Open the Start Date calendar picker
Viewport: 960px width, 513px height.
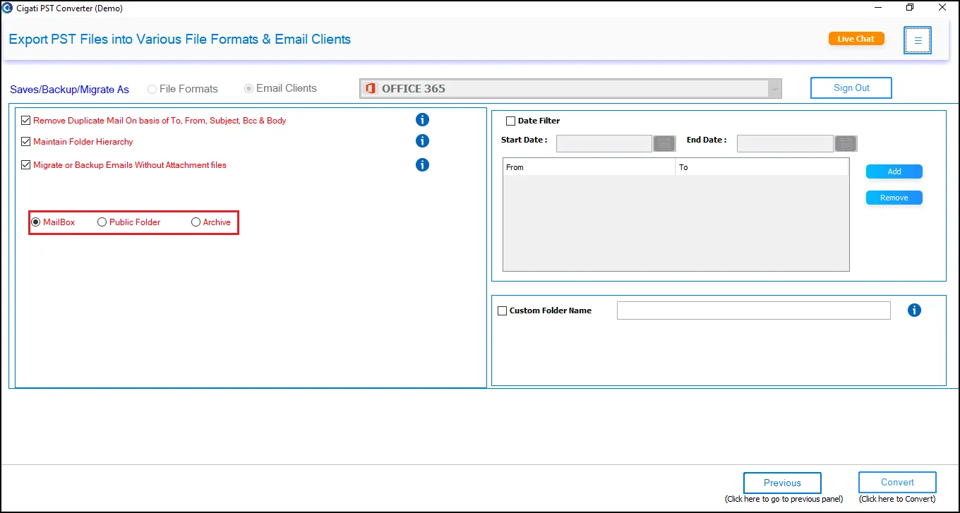click(664, 143)
